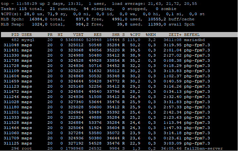This screenshot has width=238, height=151.
Task: Click the '28,0 us' CPU value
Action: pos(33,14)
